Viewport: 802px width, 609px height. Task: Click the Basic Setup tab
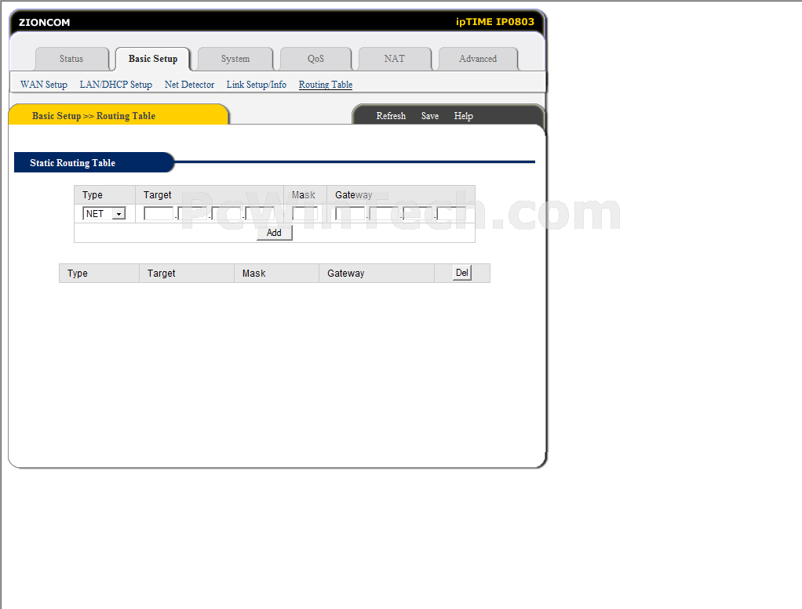pyautogui.click(x=153, y=59)
